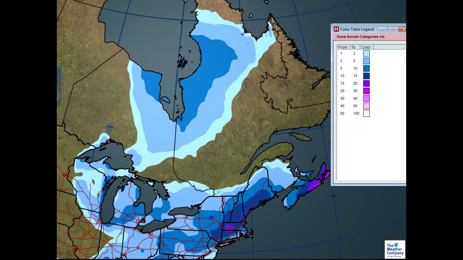Select the 20 to 30 cm magenta swatch
This screenshot has height=260, width=463.
[x=366, y=91]
